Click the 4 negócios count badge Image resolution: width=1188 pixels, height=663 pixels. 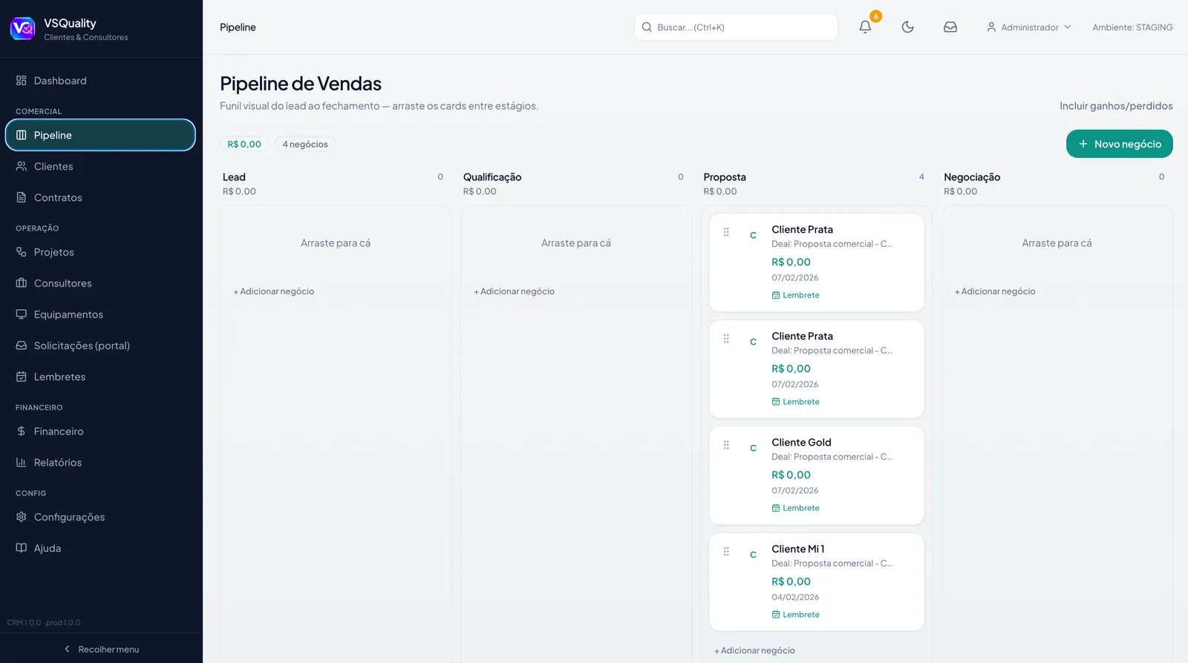tap(305, 145)
